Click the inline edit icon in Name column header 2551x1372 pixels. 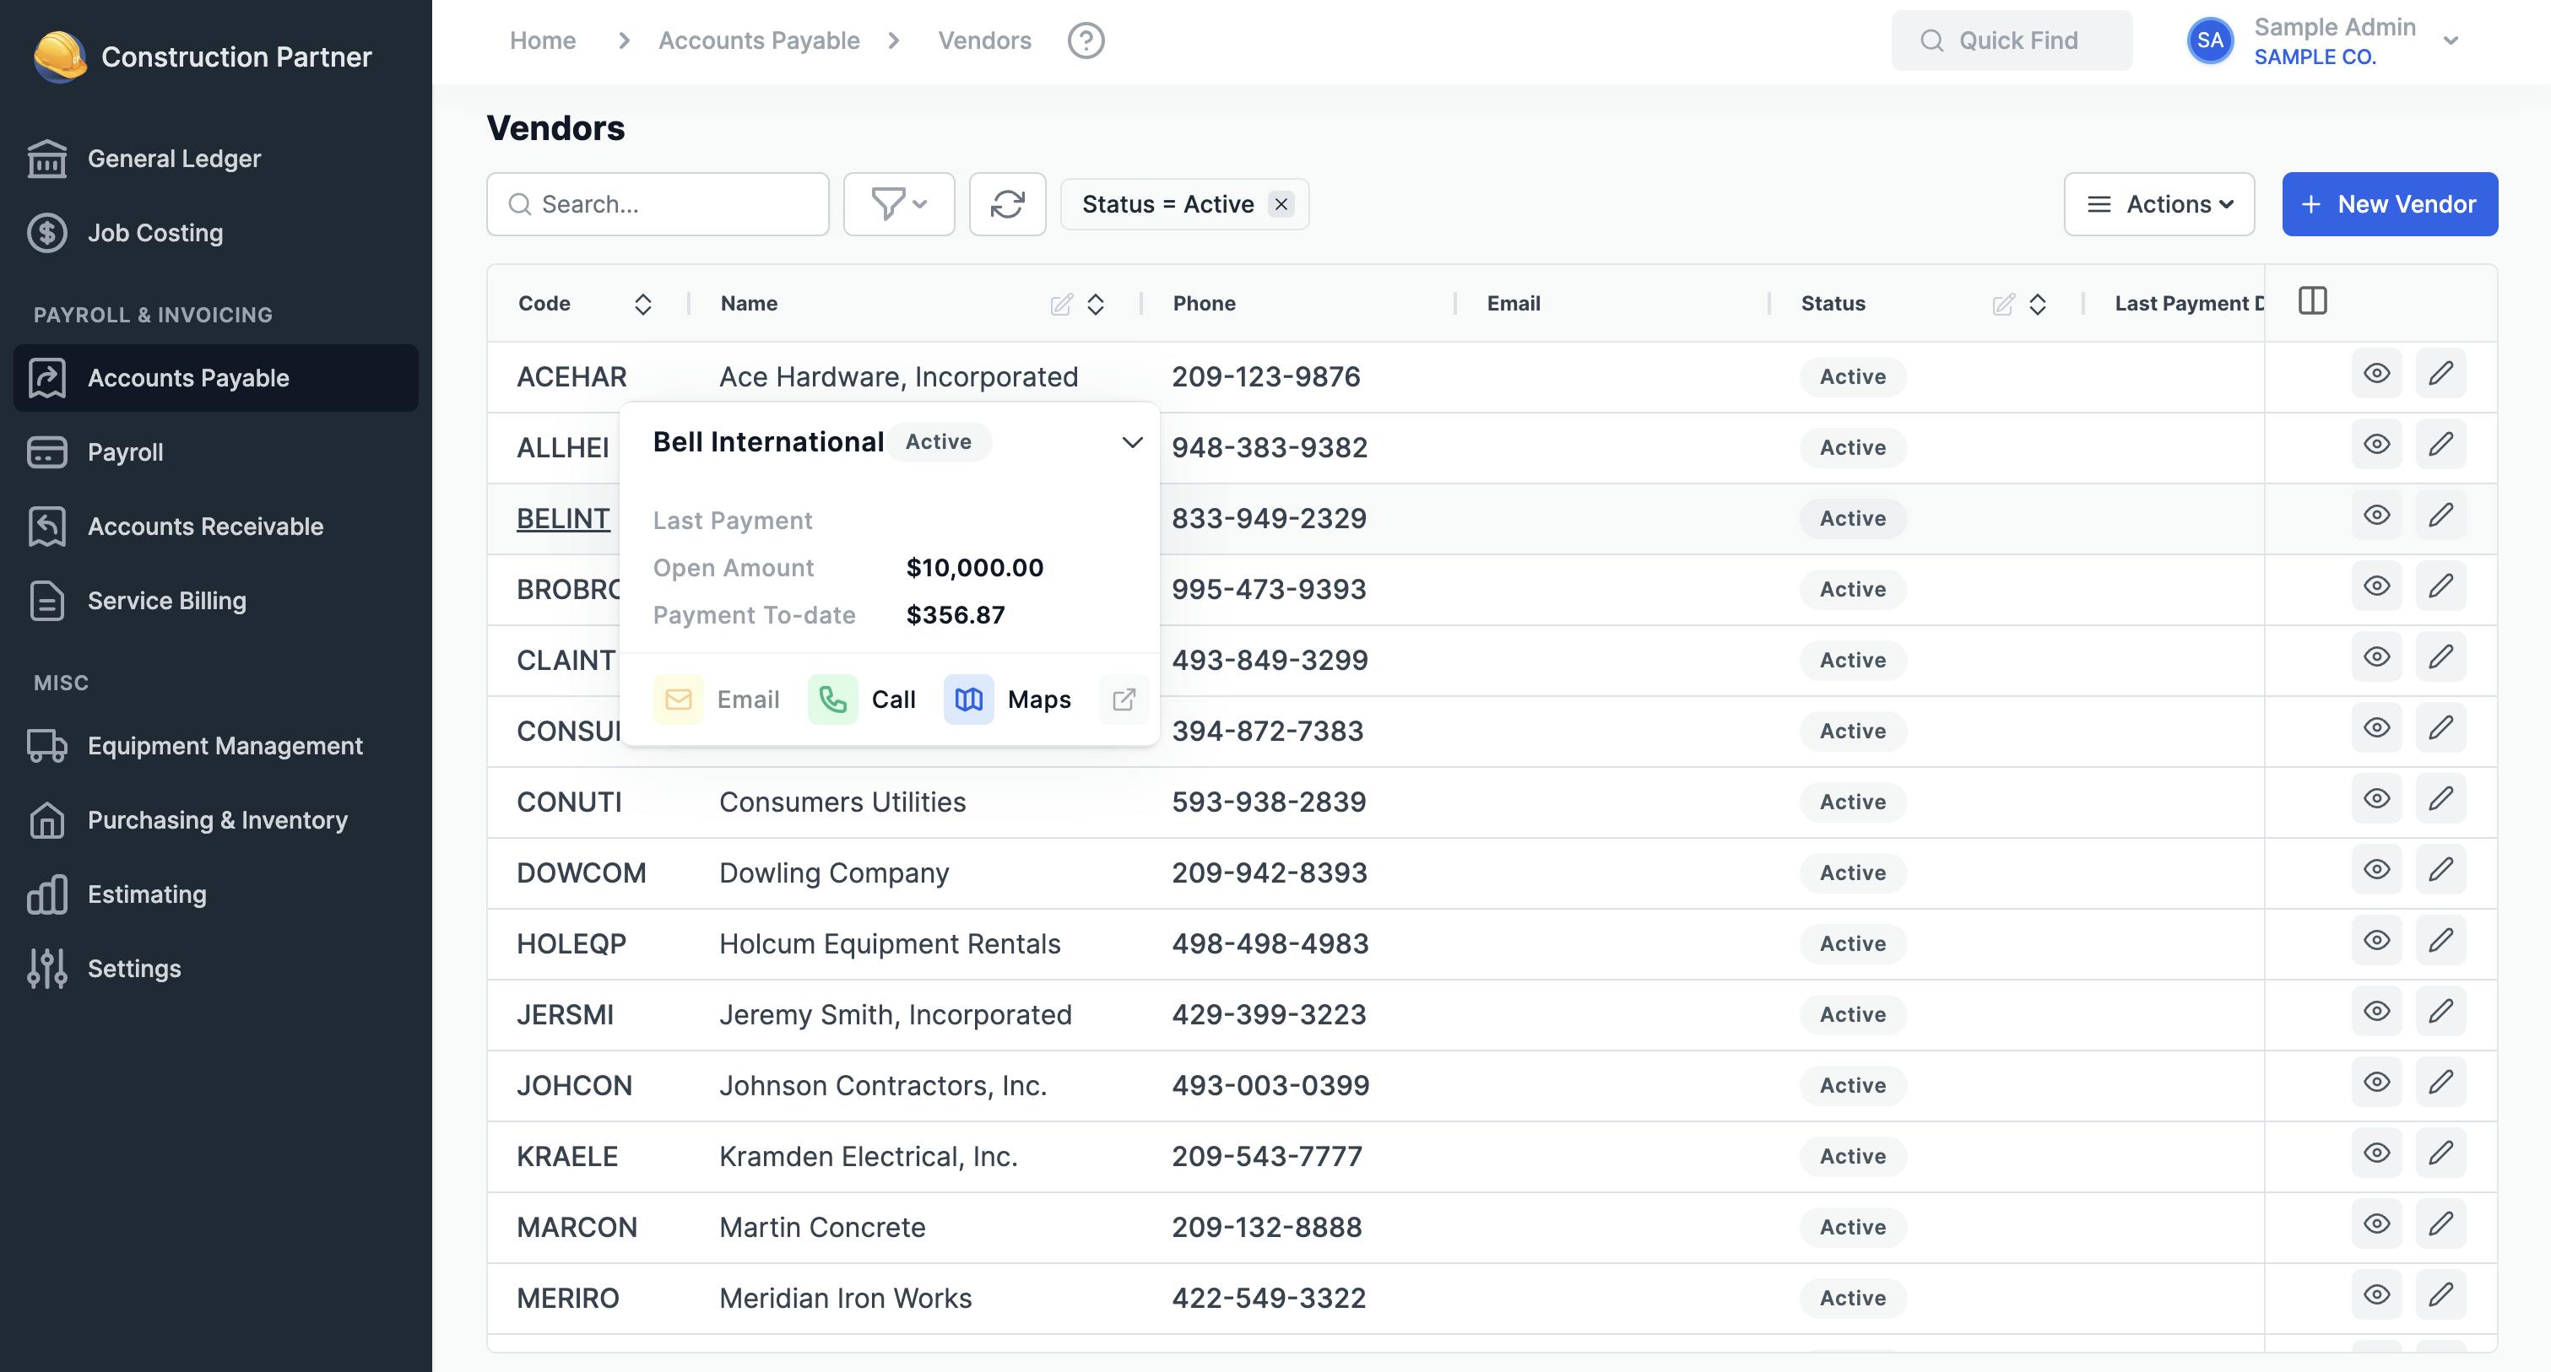tap(1062, 304)
